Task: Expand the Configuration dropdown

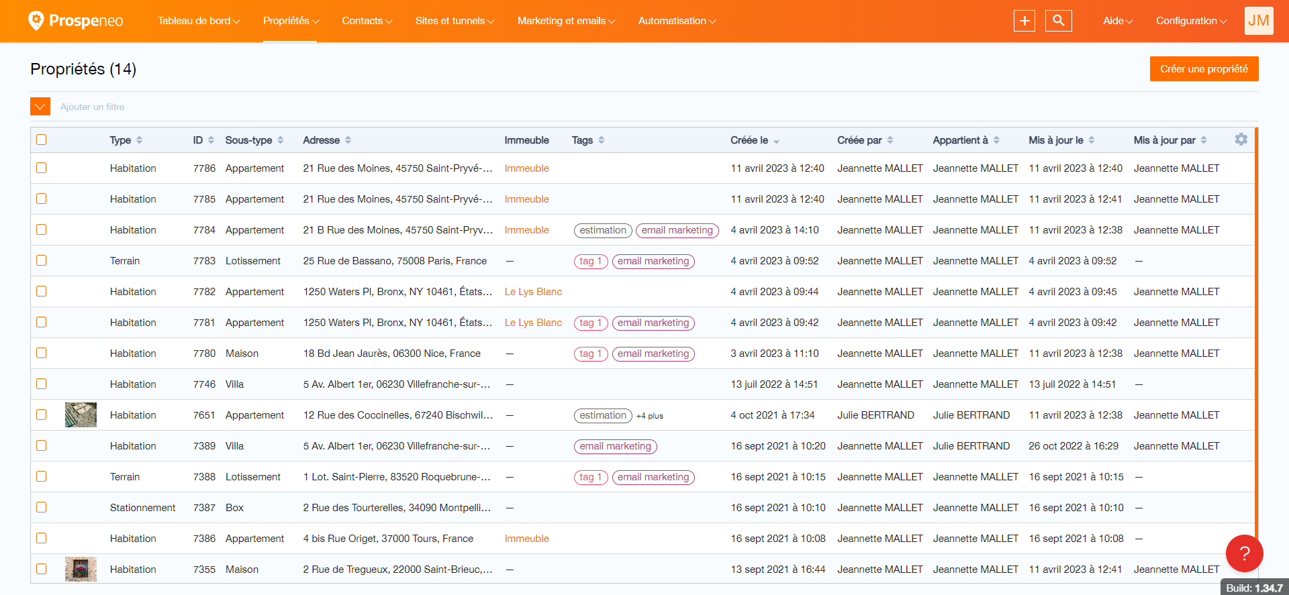Action: 1191,21
